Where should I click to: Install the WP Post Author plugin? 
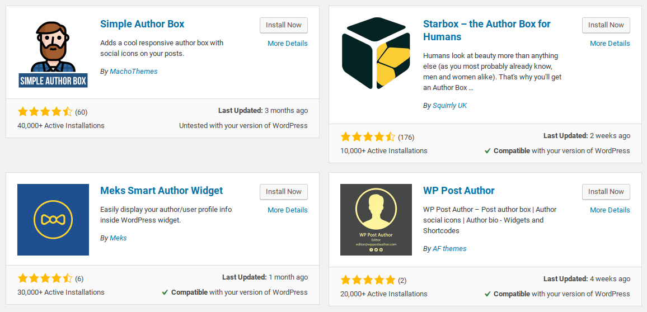pyautogui.click(x=606, y=192)
